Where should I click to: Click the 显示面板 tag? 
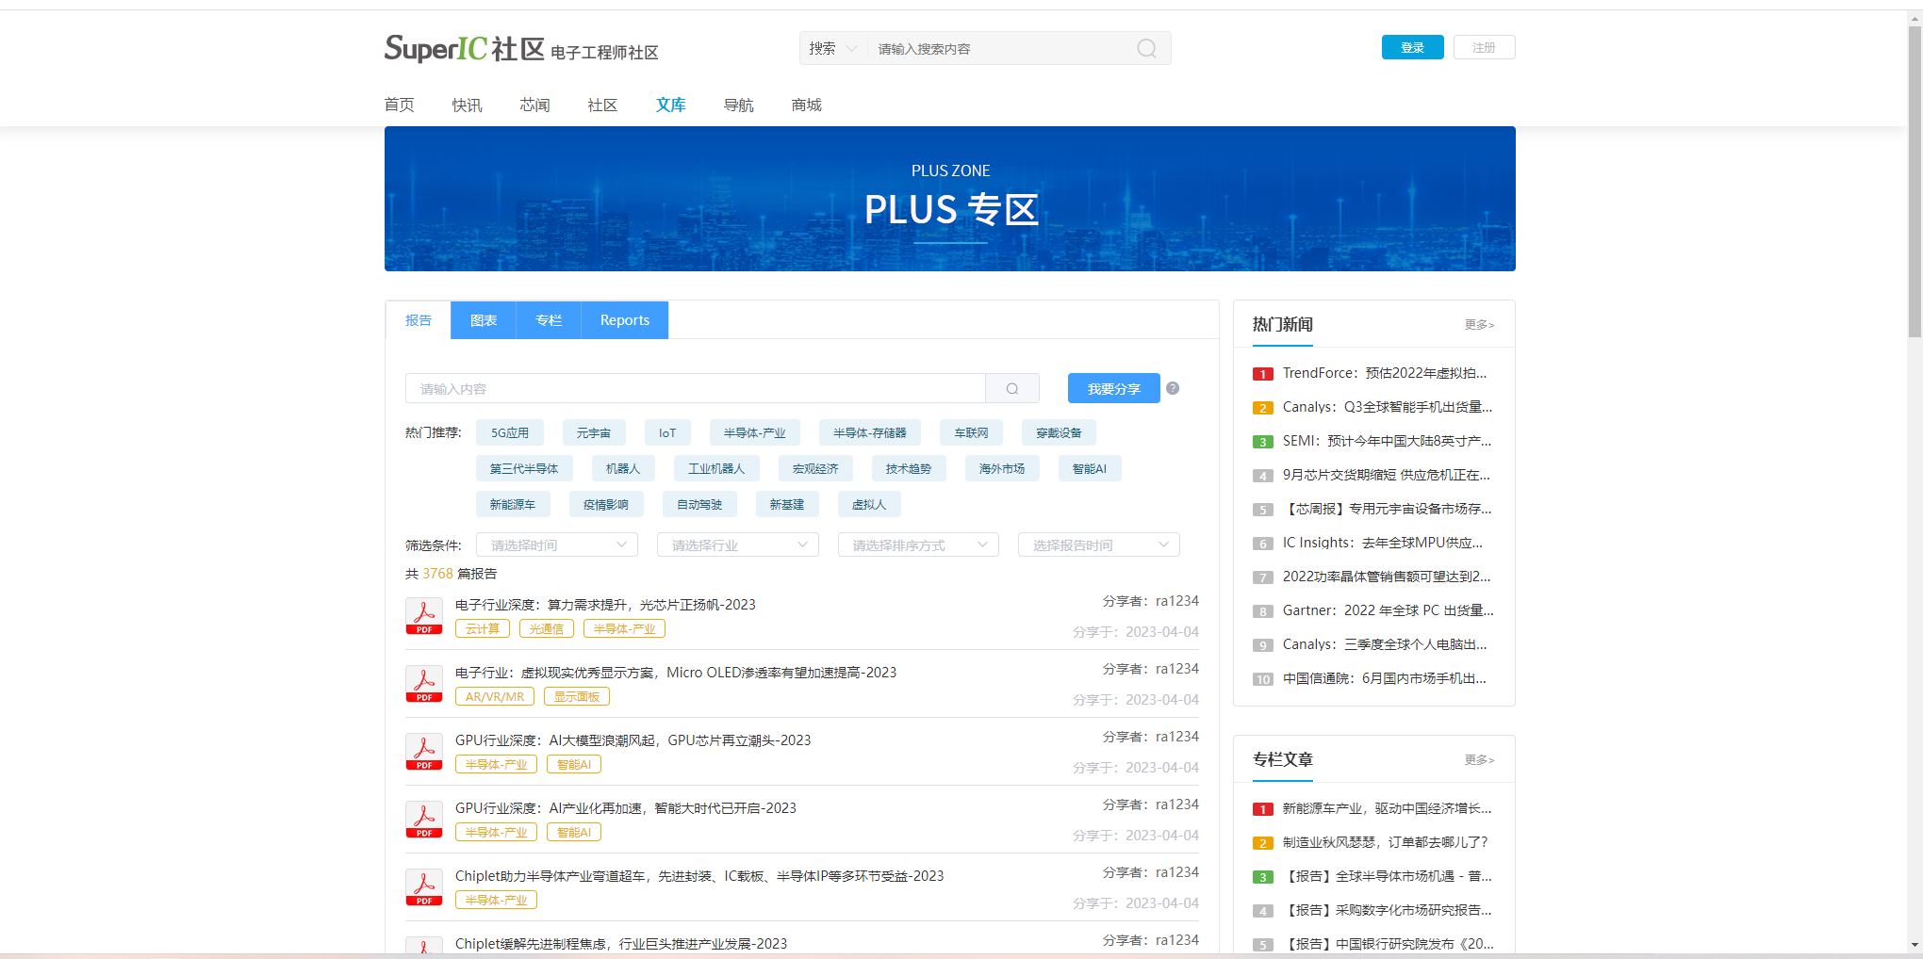(577, 696)
